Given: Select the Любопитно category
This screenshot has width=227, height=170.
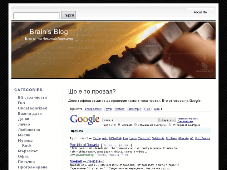Looking at the screenshot, I should [x=29, y=130].
